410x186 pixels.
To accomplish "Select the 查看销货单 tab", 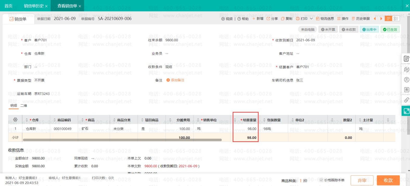I will coord(67,6).
